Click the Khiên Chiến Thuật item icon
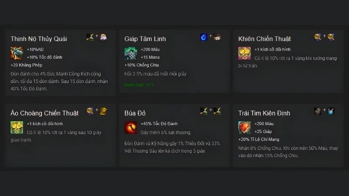The image size is (349, 196). 244,53
